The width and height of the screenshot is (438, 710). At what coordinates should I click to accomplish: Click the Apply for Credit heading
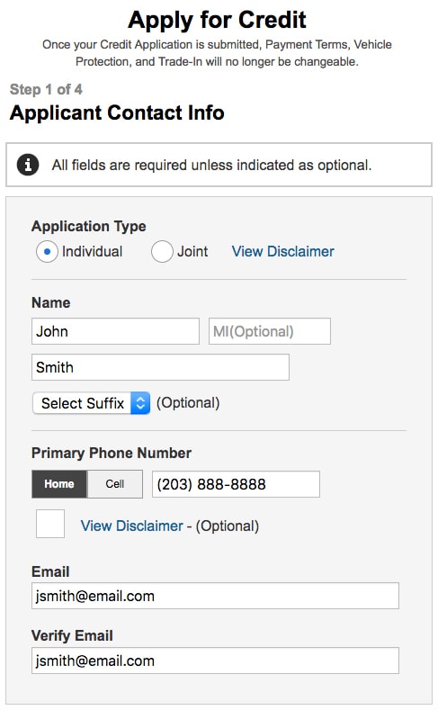coord(217,20)
